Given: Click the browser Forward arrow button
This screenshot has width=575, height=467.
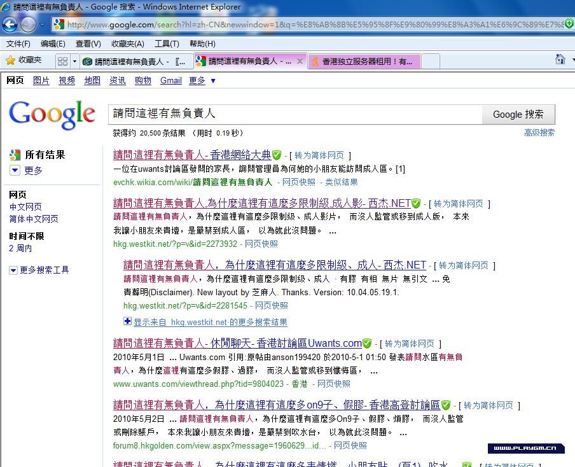Looking at the screenshot, I should 28,25.
